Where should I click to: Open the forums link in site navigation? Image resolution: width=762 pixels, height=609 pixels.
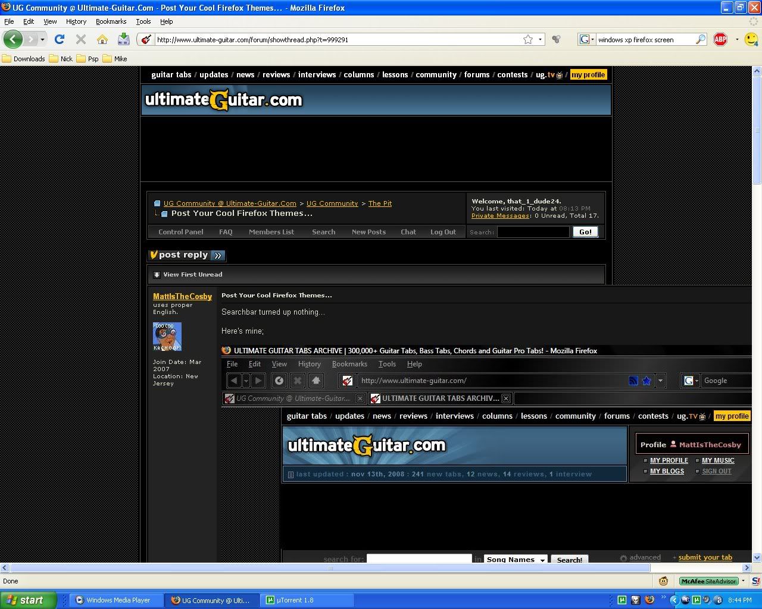pyautogui.click(x=477, y=74)
